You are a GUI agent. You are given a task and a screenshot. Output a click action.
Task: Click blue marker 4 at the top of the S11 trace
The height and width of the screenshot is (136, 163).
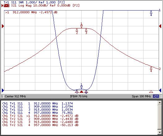click(x=151, y=13)
